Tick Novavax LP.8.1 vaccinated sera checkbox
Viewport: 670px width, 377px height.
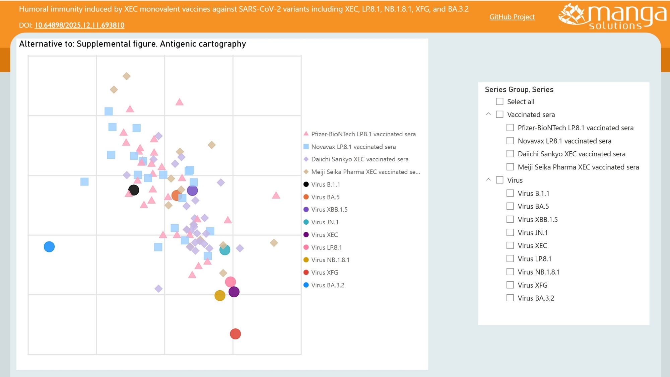[x=510, y=141]
